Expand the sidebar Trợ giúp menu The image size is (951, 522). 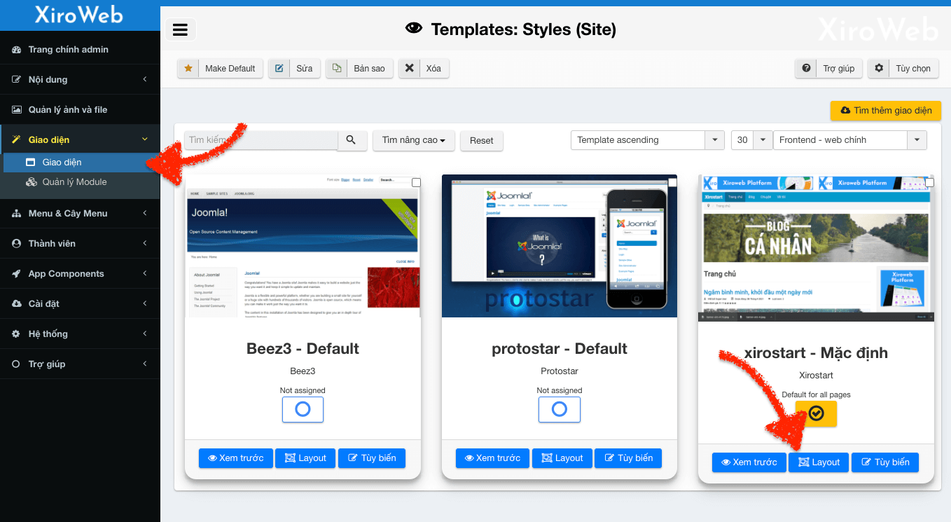(x=80, y=364)
